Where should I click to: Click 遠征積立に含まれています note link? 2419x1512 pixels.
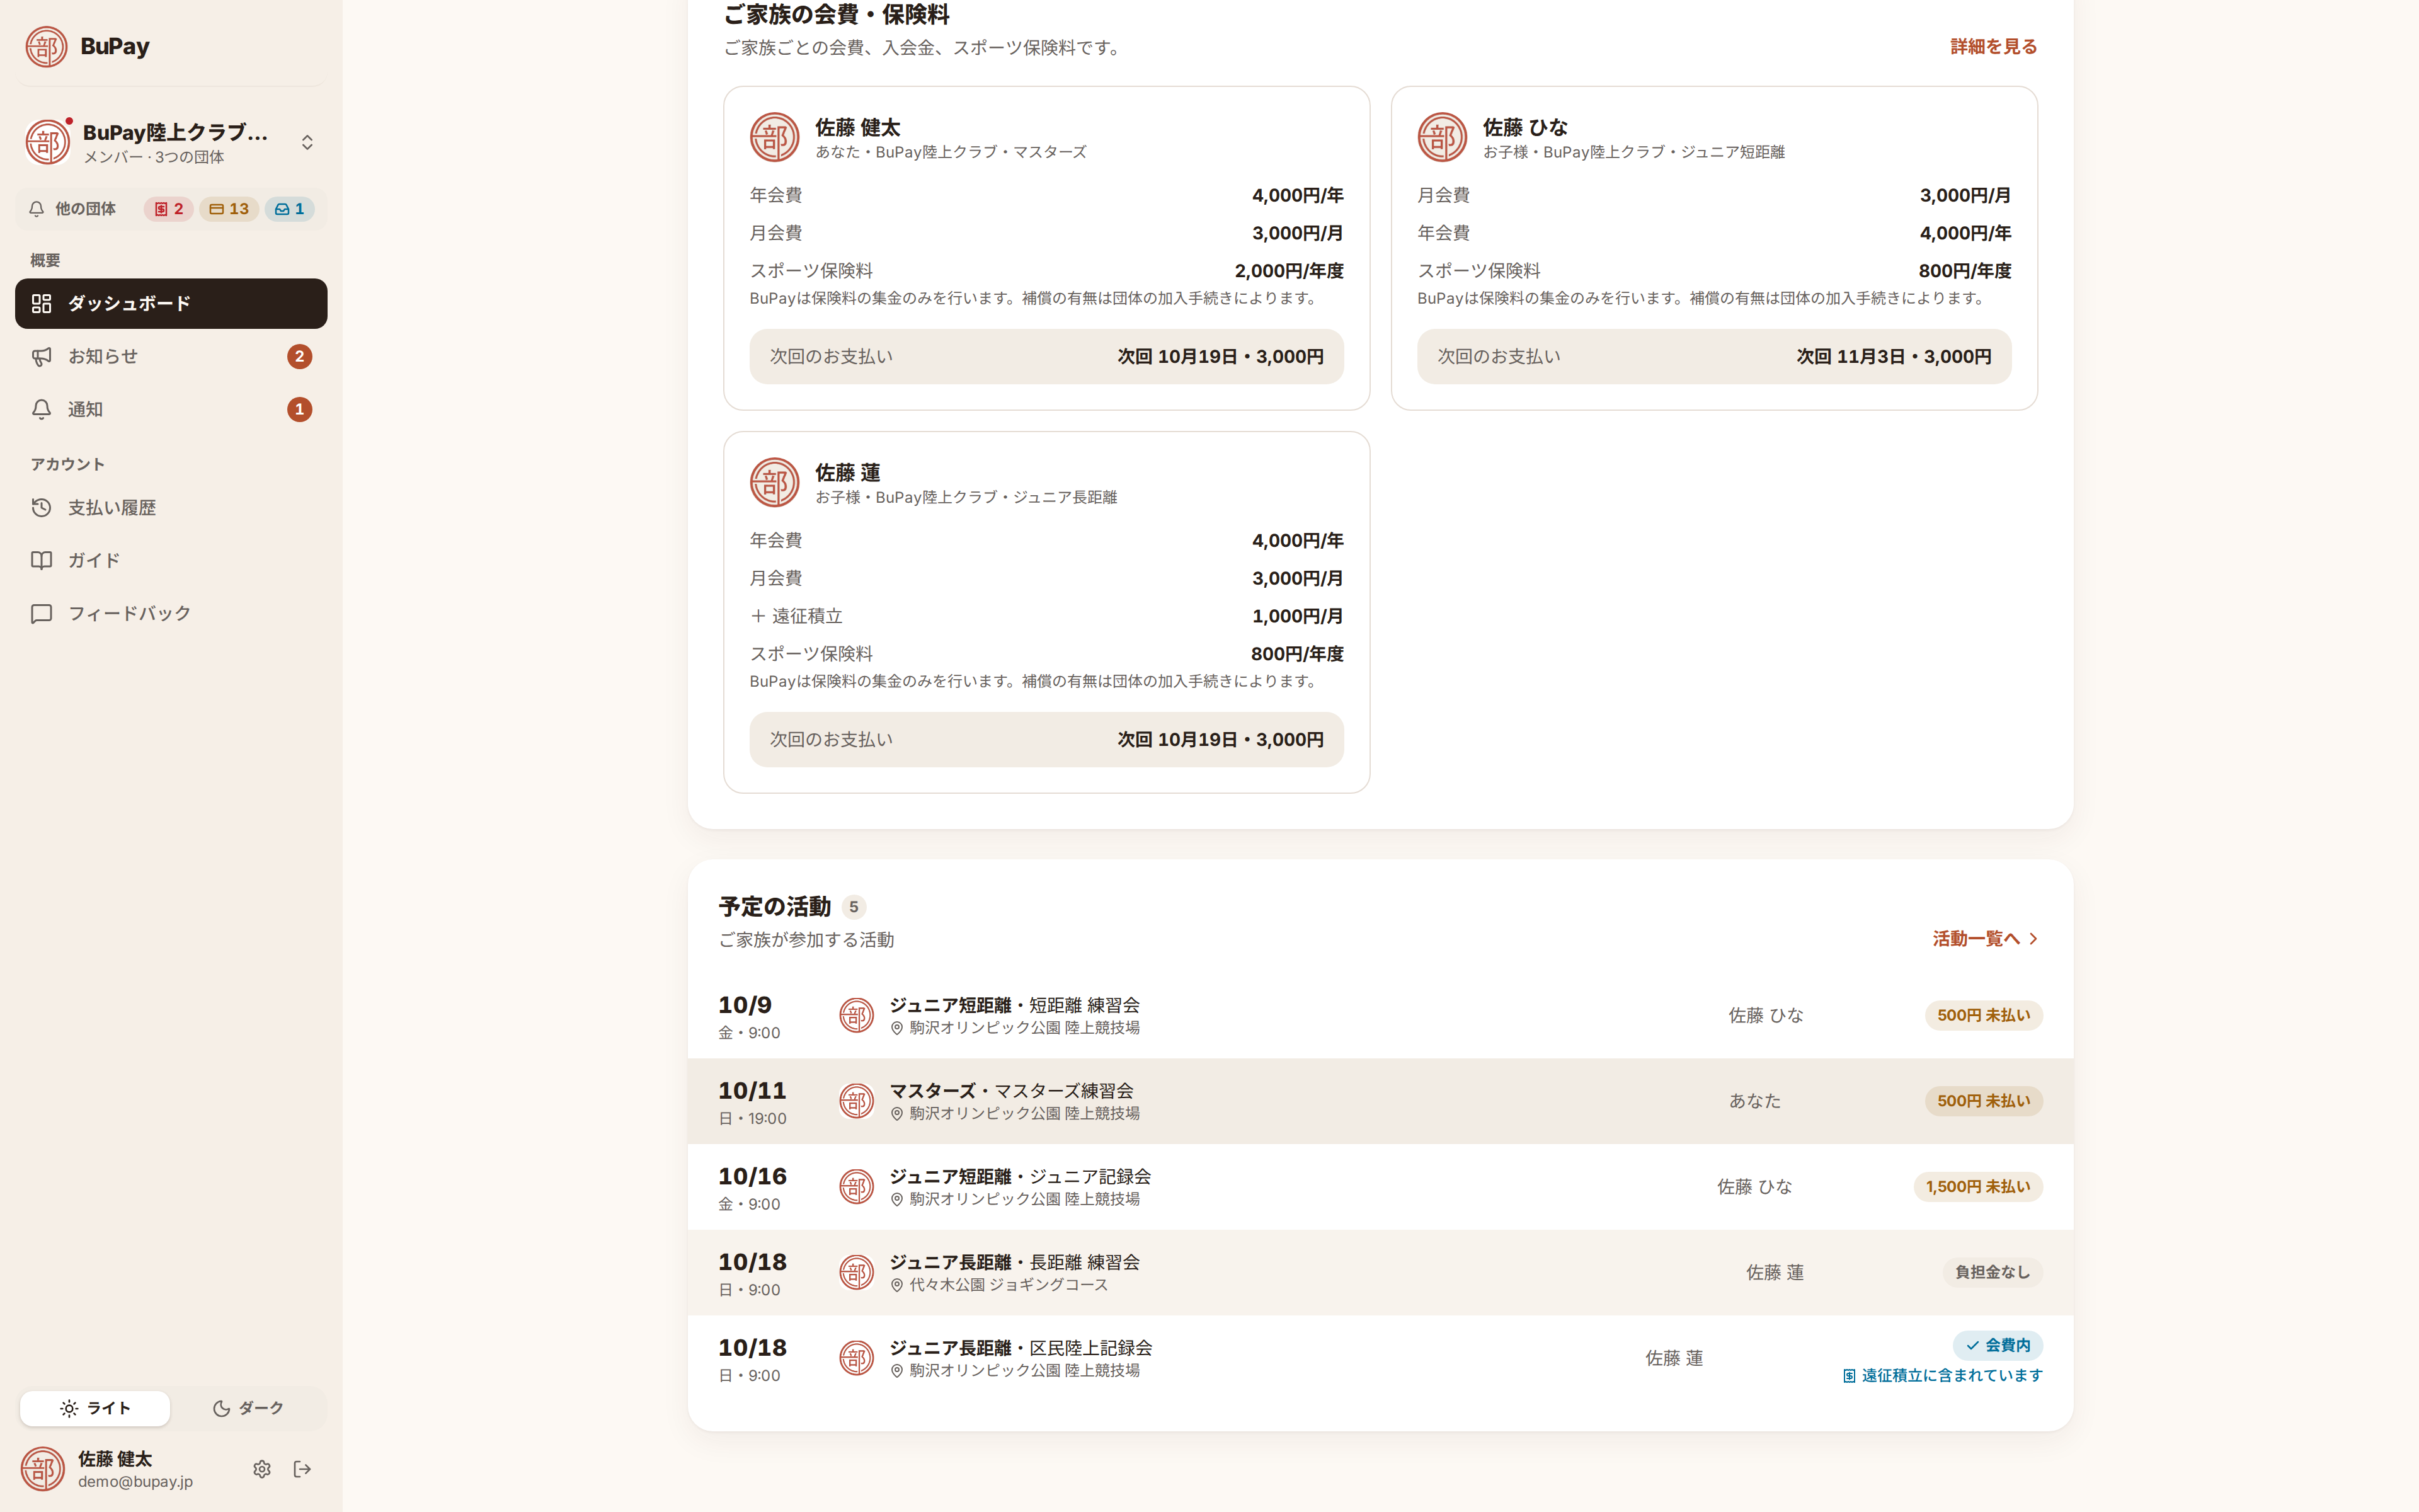point(1942,1376)
